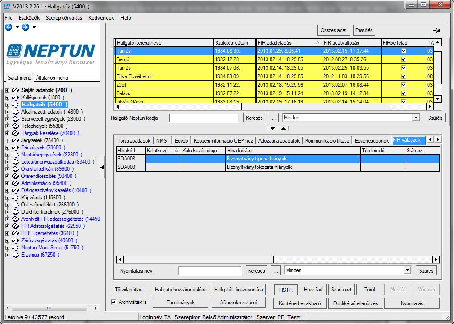The width and height of the screenshot is (454, 324).
Task: Click the blue forward navigation arrow
Action: point(25,27)
